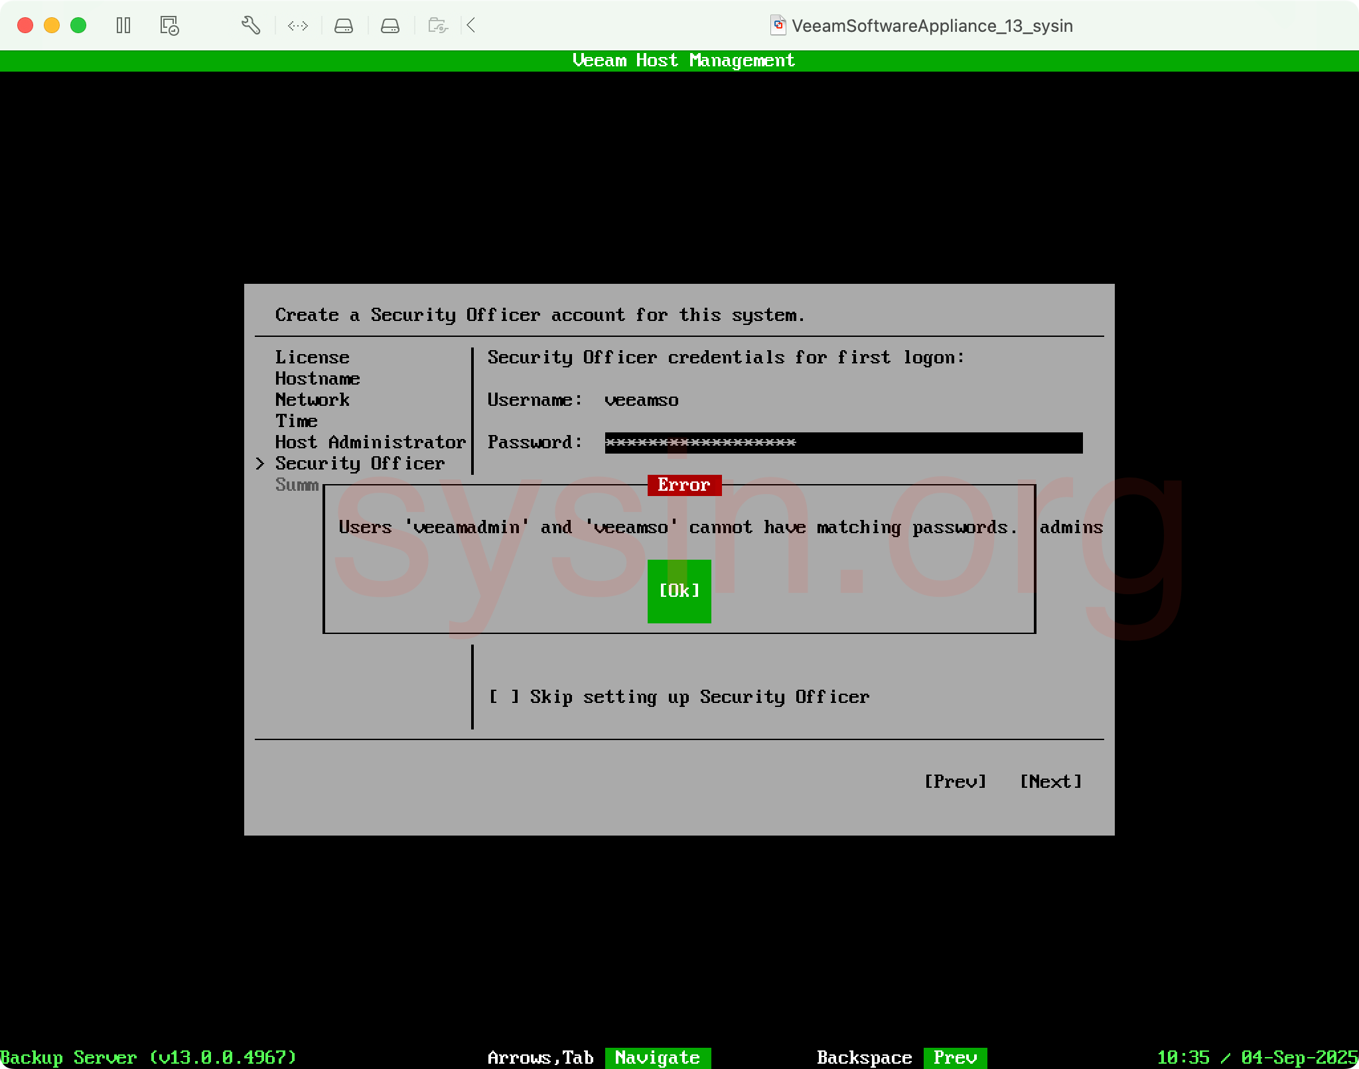Click the Password input field
The image size is (1359, 1069).
click(843, 442)
